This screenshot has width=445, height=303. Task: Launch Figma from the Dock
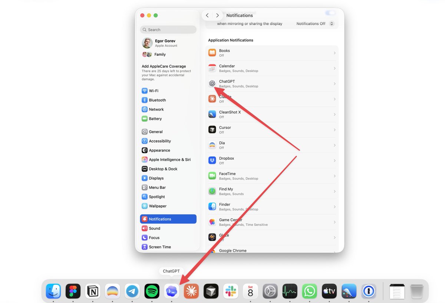[x=73, y=291]
